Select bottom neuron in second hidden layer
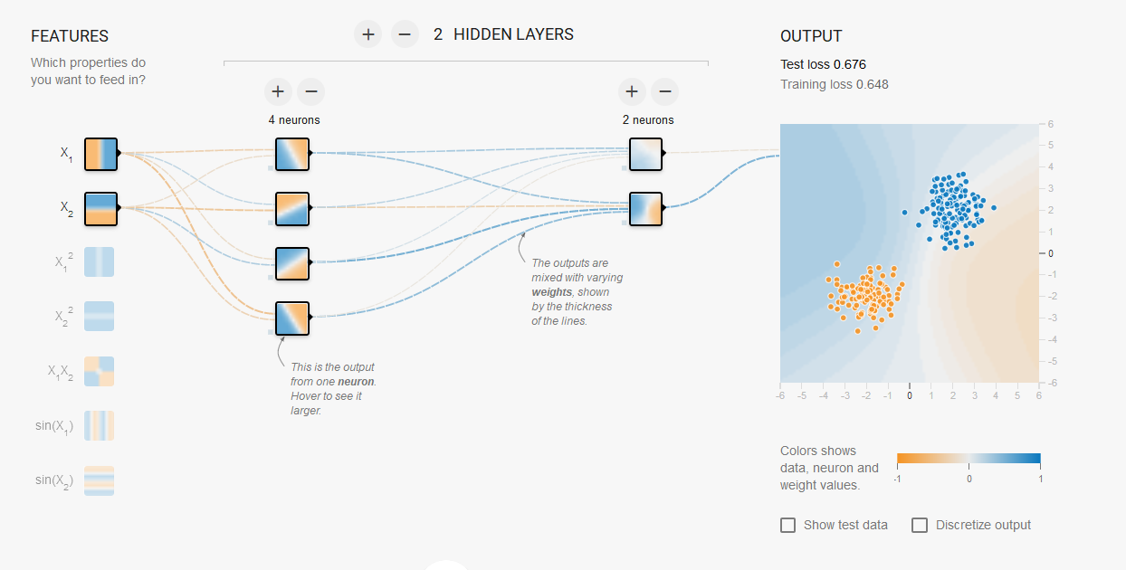1126x570 pixels. click(646, 208)
